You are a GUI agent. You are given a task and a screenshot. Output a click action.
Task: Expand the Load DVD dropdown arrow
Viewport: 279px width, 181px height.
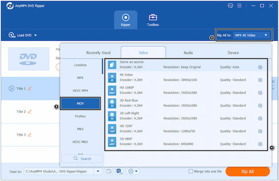point(36,35)
